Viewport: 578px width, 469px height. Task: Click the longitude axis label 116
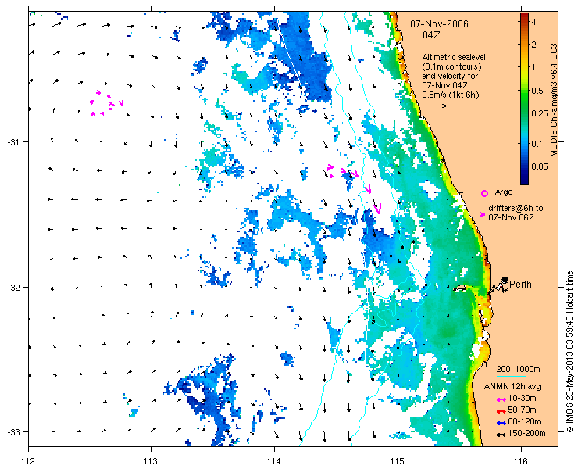(521, 461)
